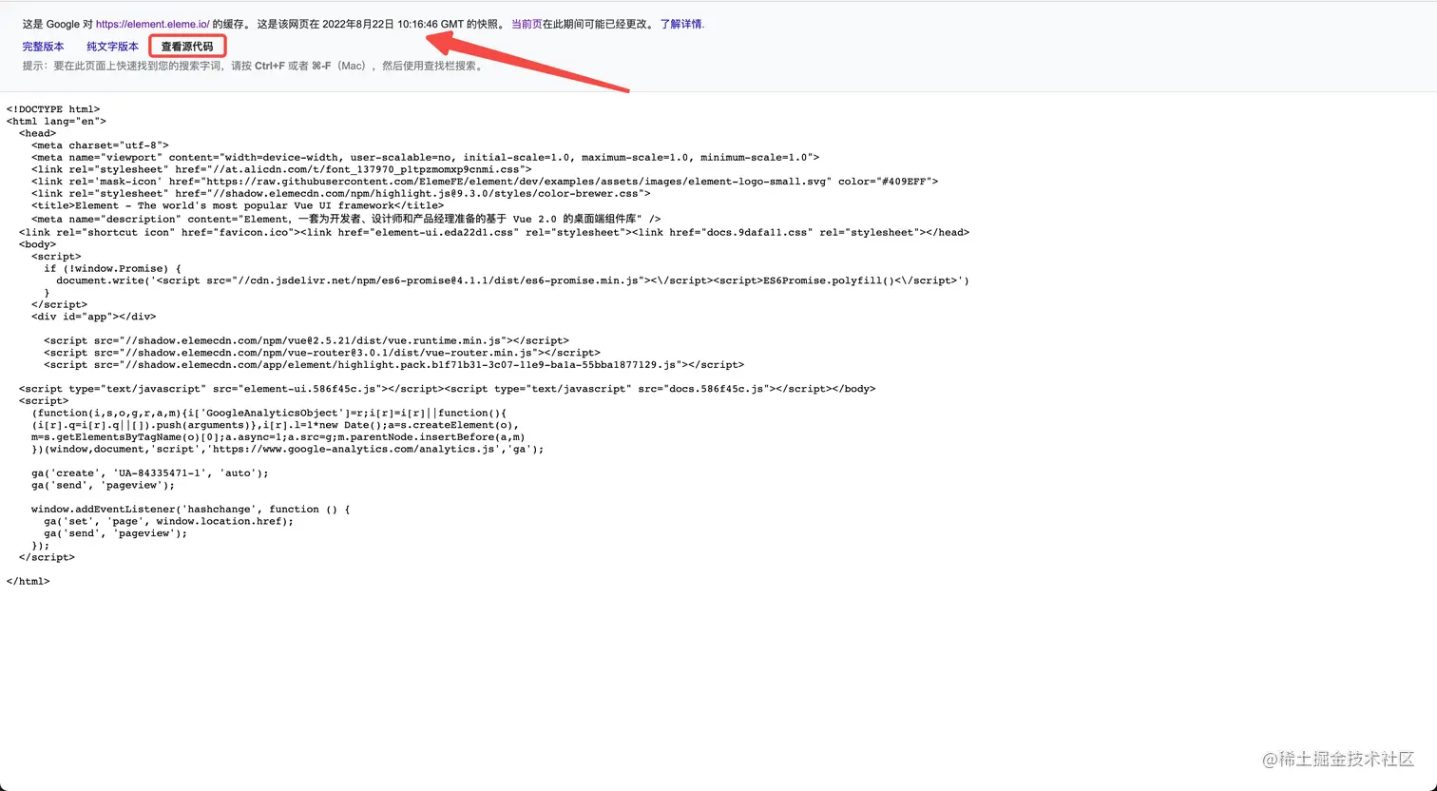Click the meta charset="utf-8" line
Screen dimensions: 1437x791
click(x=100, y=145)
